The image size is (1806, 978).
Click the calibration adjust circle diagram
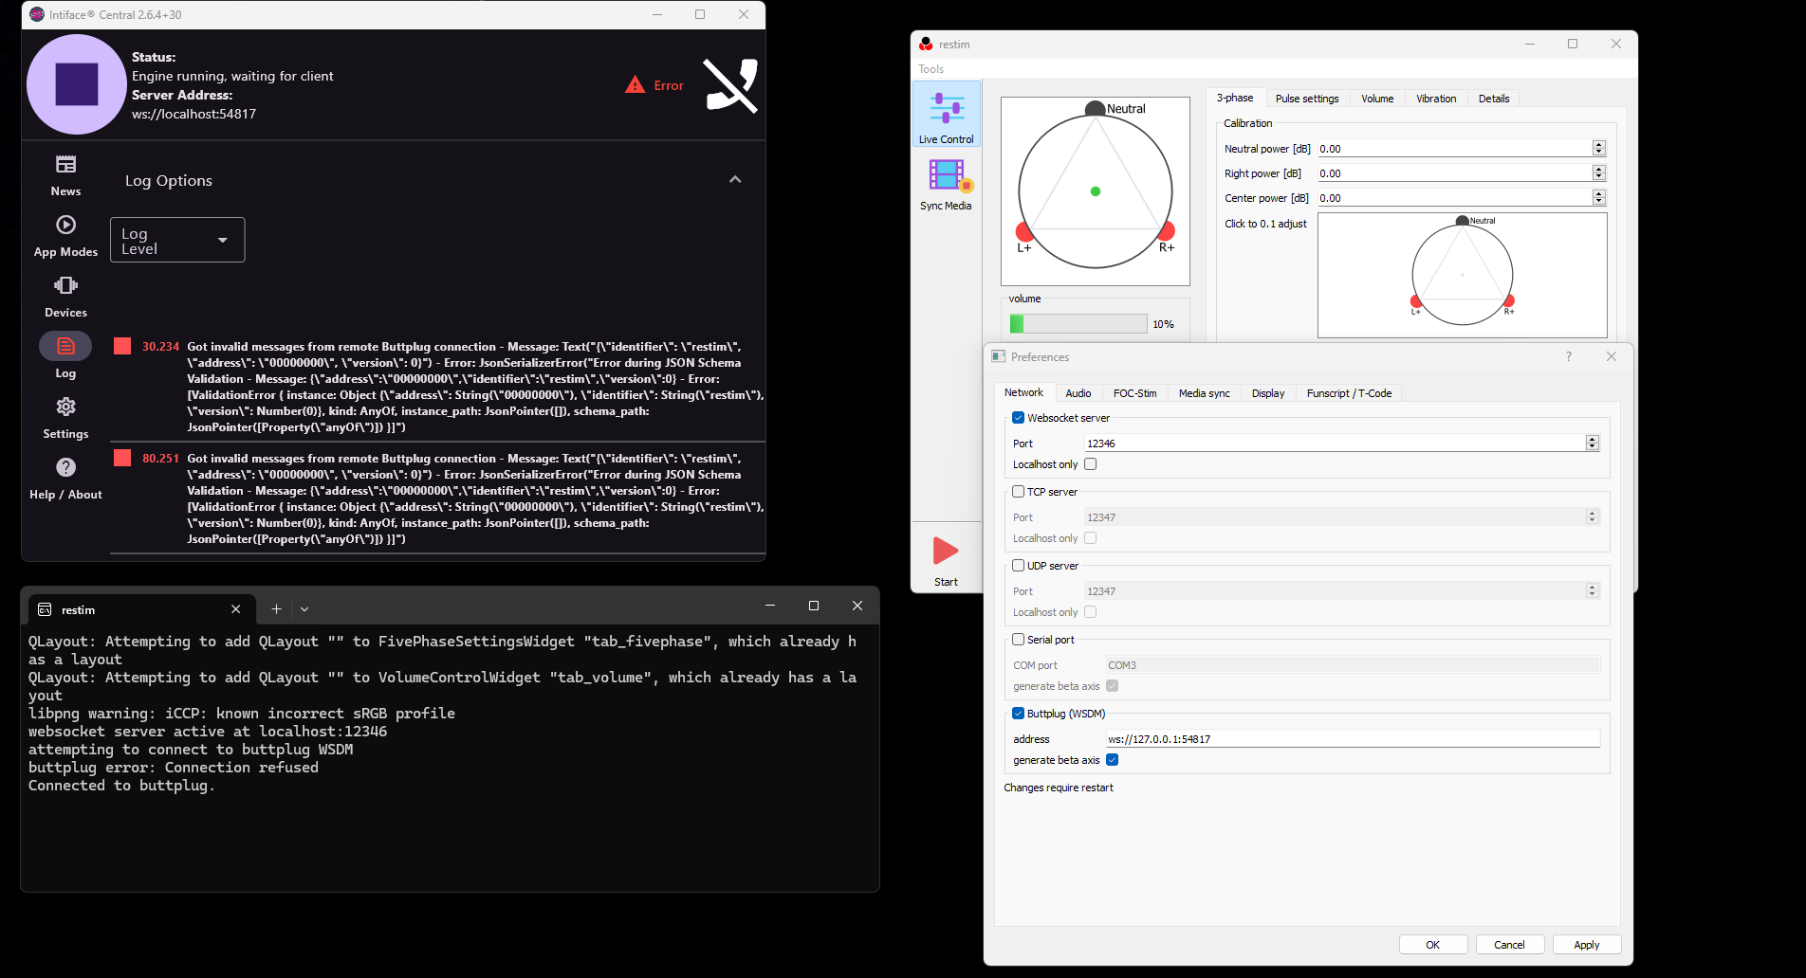[x=1463, y=275]
